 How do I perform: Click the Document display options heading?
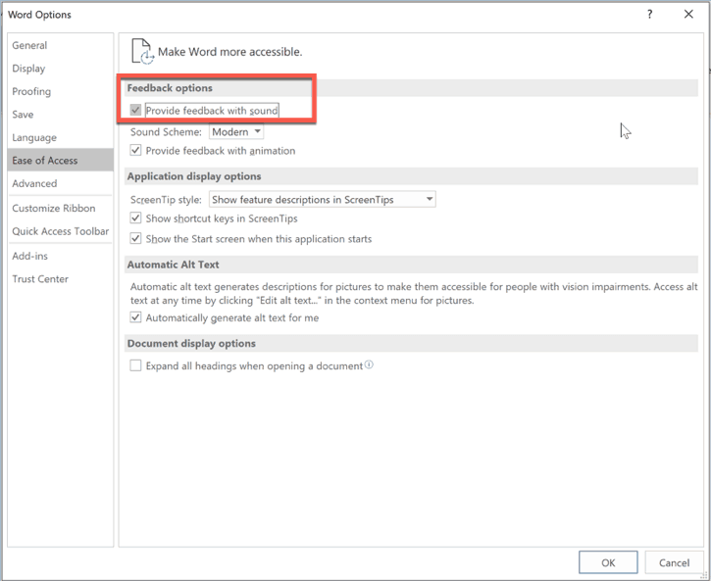pos(191,343)
